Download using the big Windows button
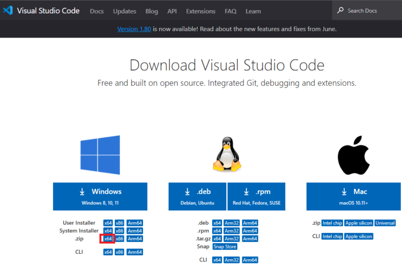The image size is (402, 264). (x=100, y=196)
